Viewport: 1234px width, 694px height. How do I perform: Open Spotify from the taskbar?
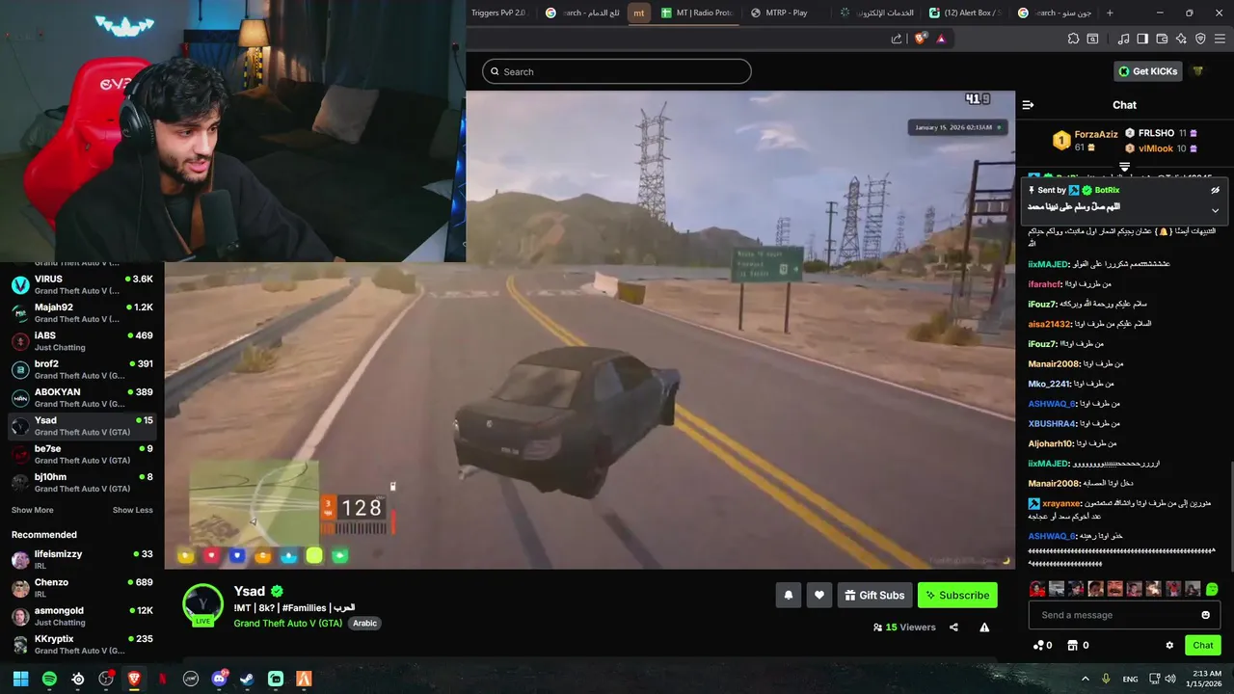pos(49,679)
